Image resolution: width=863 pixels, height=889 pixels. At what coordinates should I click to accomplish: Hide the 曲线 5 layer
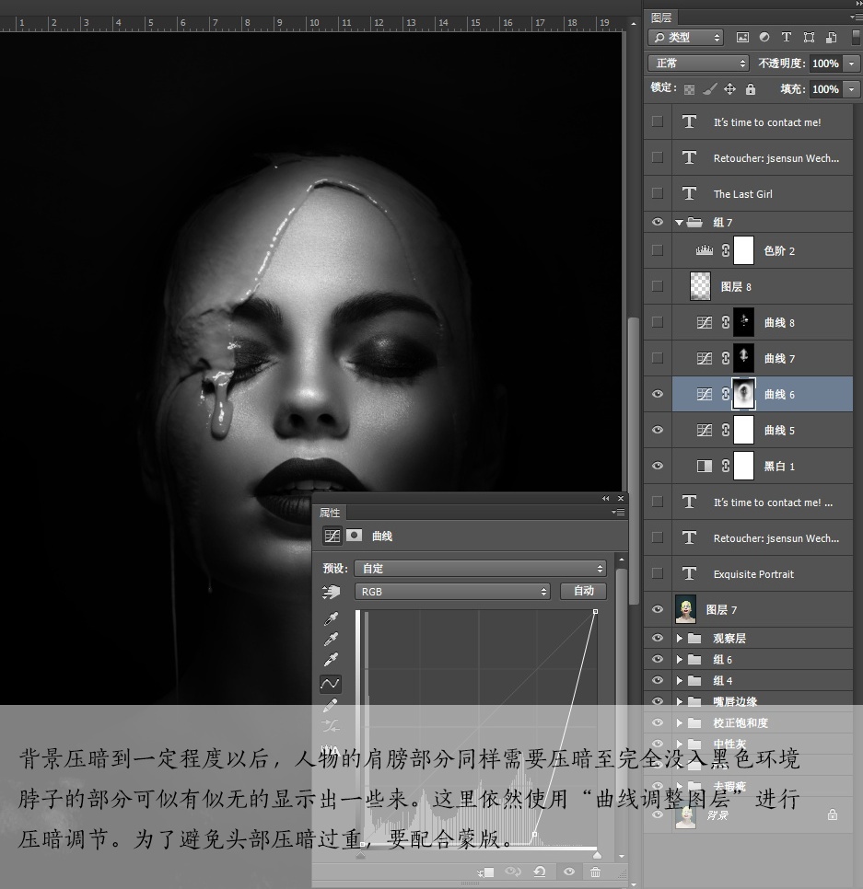pos(658,430)
